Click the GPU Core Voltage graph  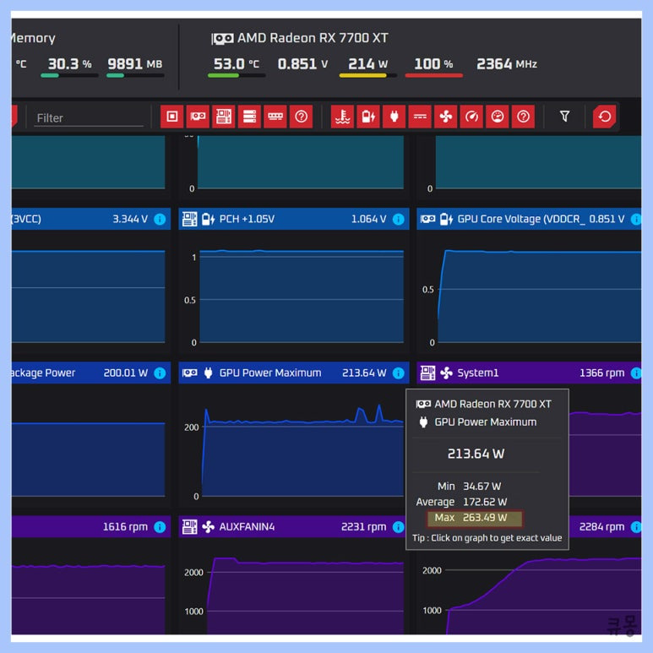click(x=539, y=297)
